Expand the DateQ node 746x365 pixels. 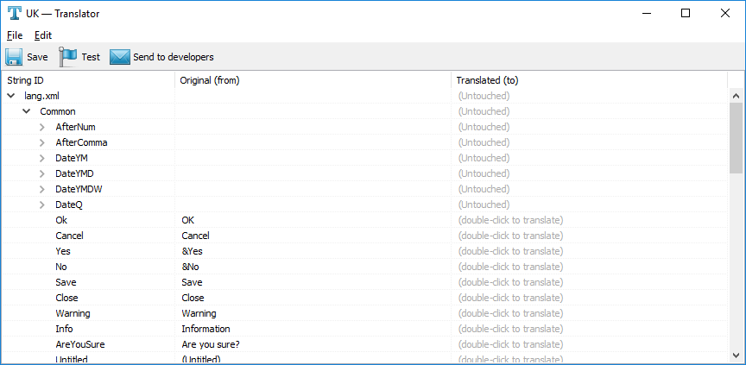pyautogui.click(x=42, y=205)
